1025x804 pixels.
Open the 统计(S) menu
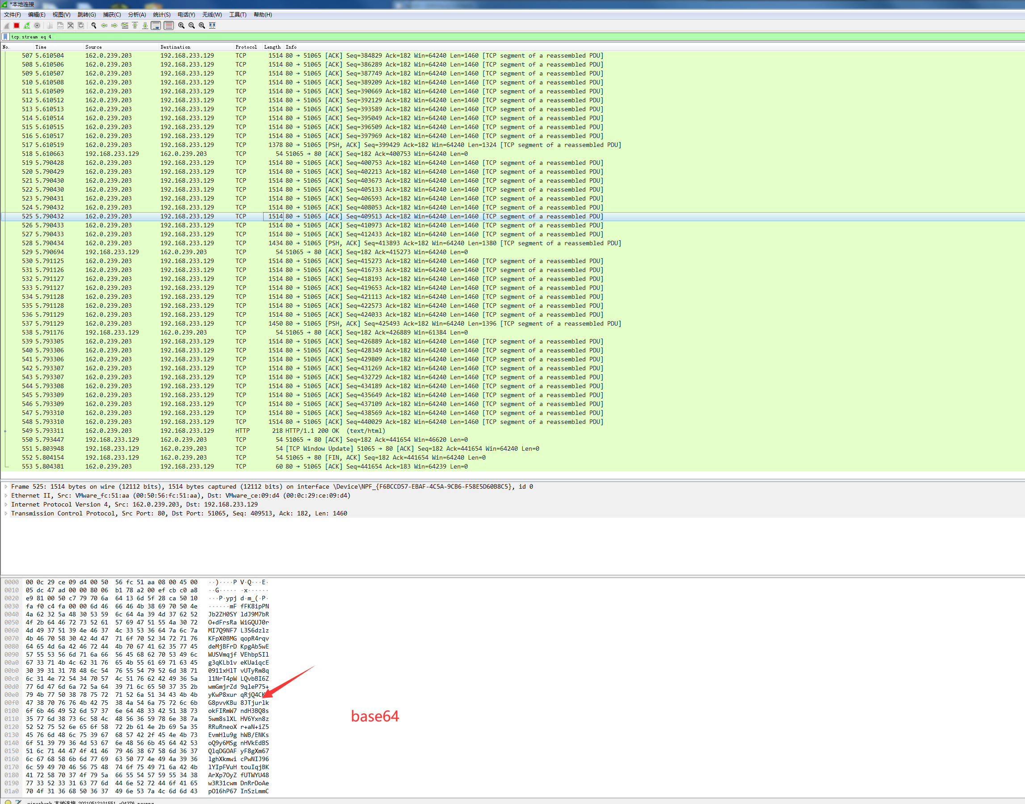click(161, 15)
